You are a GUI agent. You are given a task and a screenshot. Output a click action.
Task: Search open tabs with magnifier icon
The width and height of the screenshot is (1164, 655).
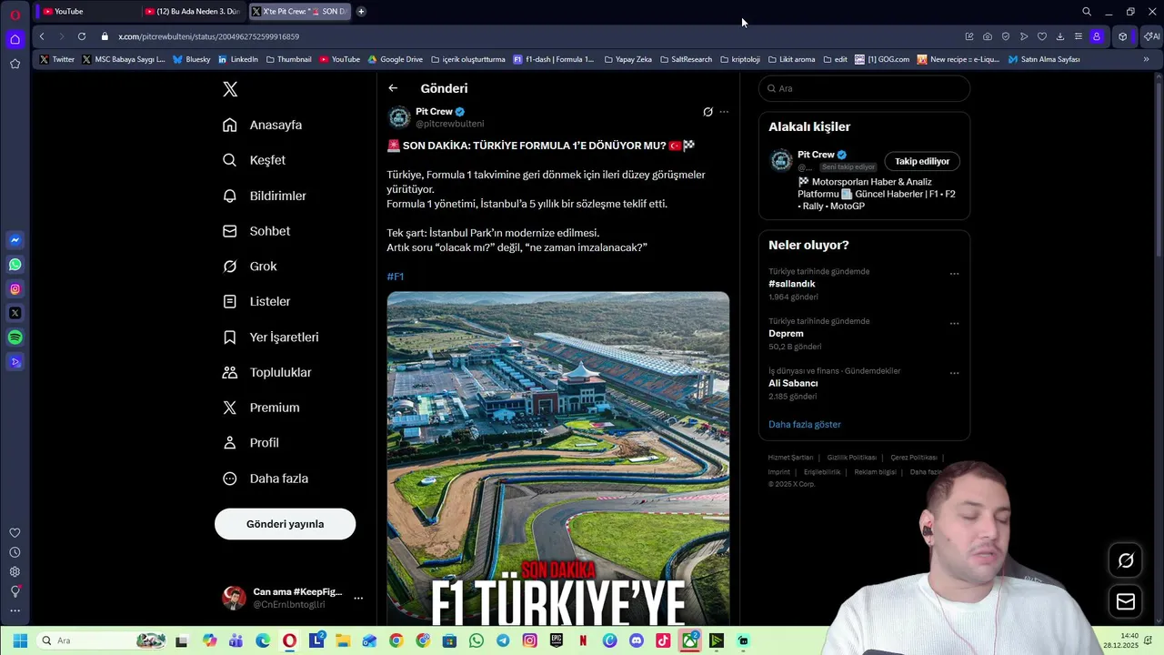pyautogui.click(x=1087, y=12)
